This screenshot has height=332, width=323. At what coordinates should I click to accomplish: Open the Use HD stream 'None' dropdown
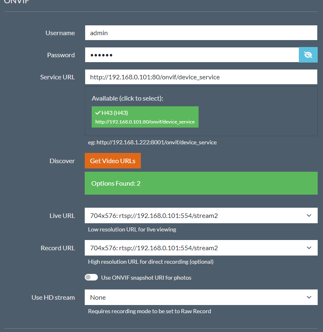point(197,297)
